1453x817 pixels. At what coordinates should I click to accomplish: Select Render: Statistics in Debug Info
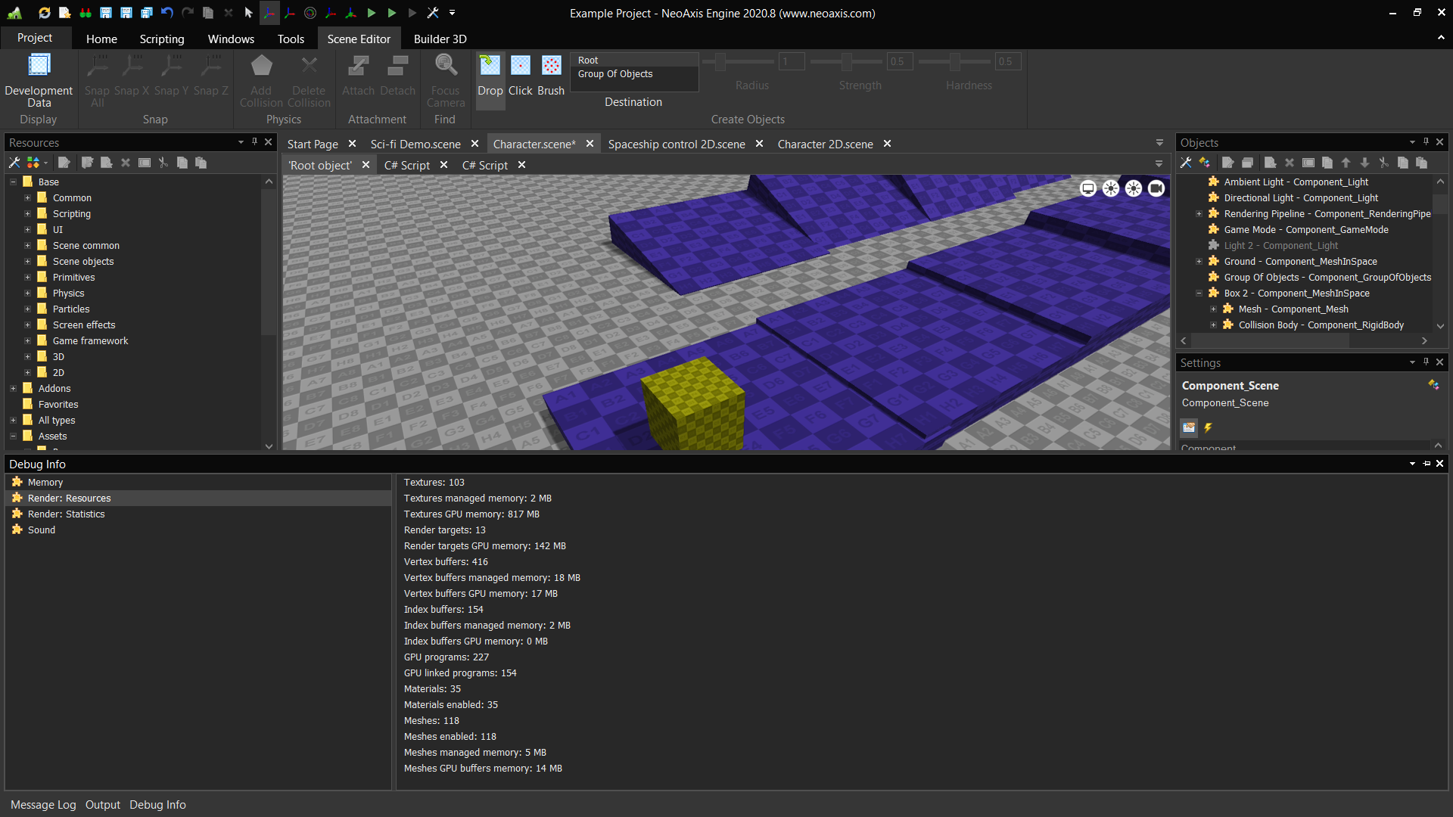(x=66, y=514)
